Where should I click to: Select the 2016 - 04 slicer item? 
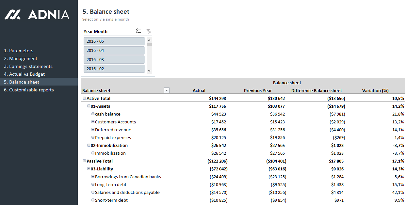[x=114, y=51]
